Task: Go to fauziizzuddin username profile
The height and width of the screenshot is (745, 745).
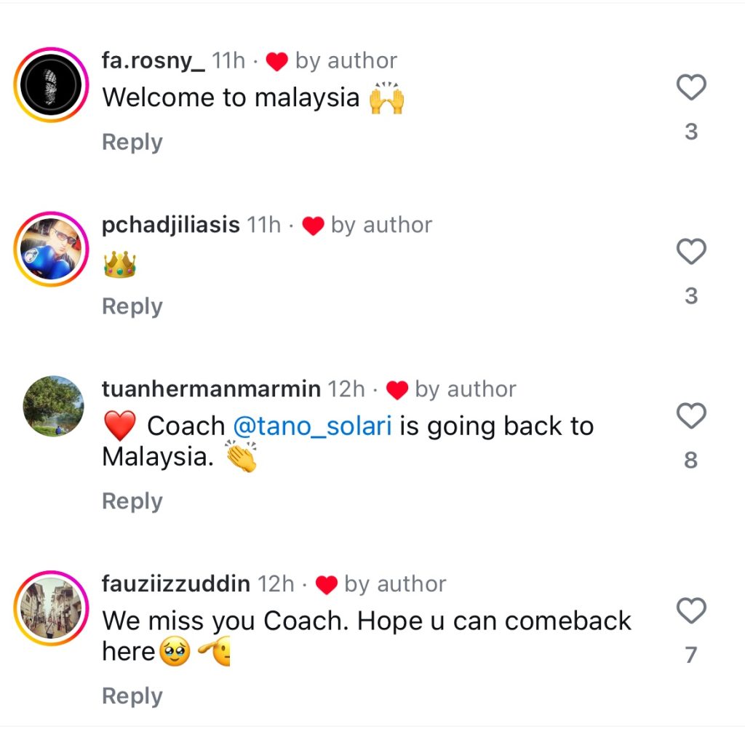Action: point(176,584)
